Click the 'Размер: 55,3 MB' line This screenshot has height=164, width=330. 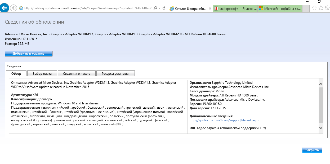click(x=17, y=44)
